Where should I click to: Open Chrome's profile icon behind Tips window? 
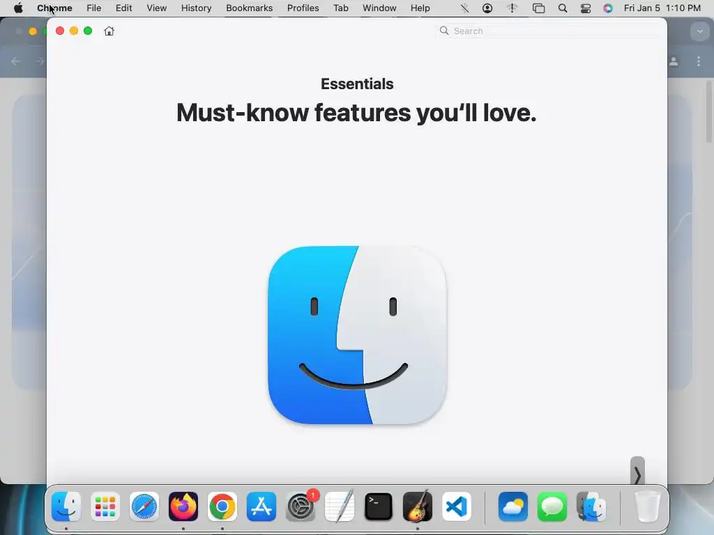[x=674, y=61]
